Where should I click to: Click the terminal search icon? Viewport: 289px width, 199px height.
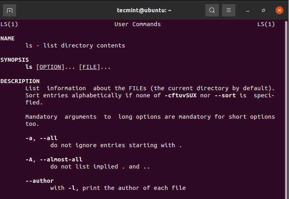pos(212,10)
